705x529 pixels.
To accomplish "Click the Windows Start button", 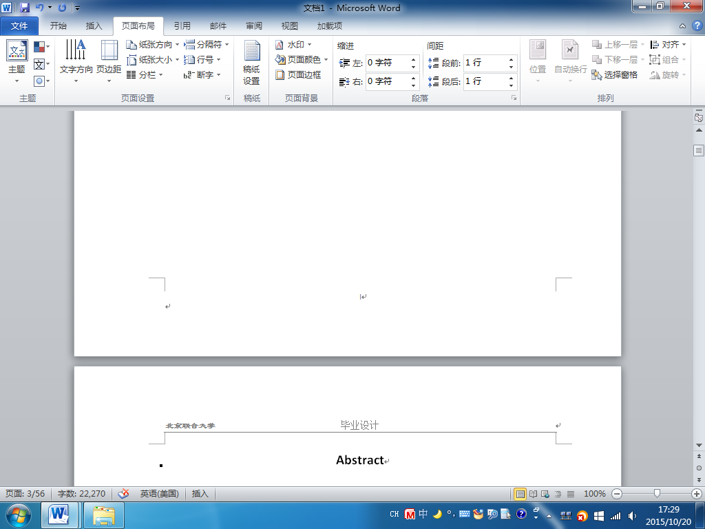I will point(19,515).
